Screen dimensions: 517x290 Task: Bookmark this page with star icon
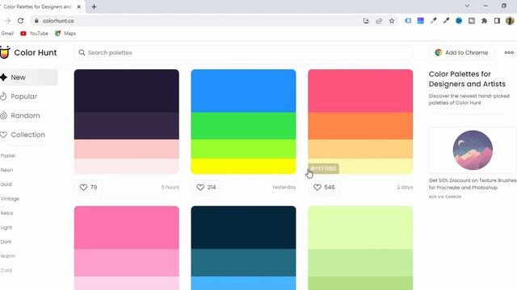pos(392,21)
